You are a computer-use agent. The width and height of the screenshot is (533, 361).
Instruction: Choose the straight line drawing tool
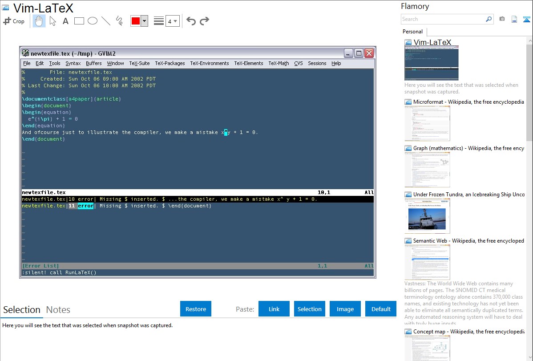106,21
